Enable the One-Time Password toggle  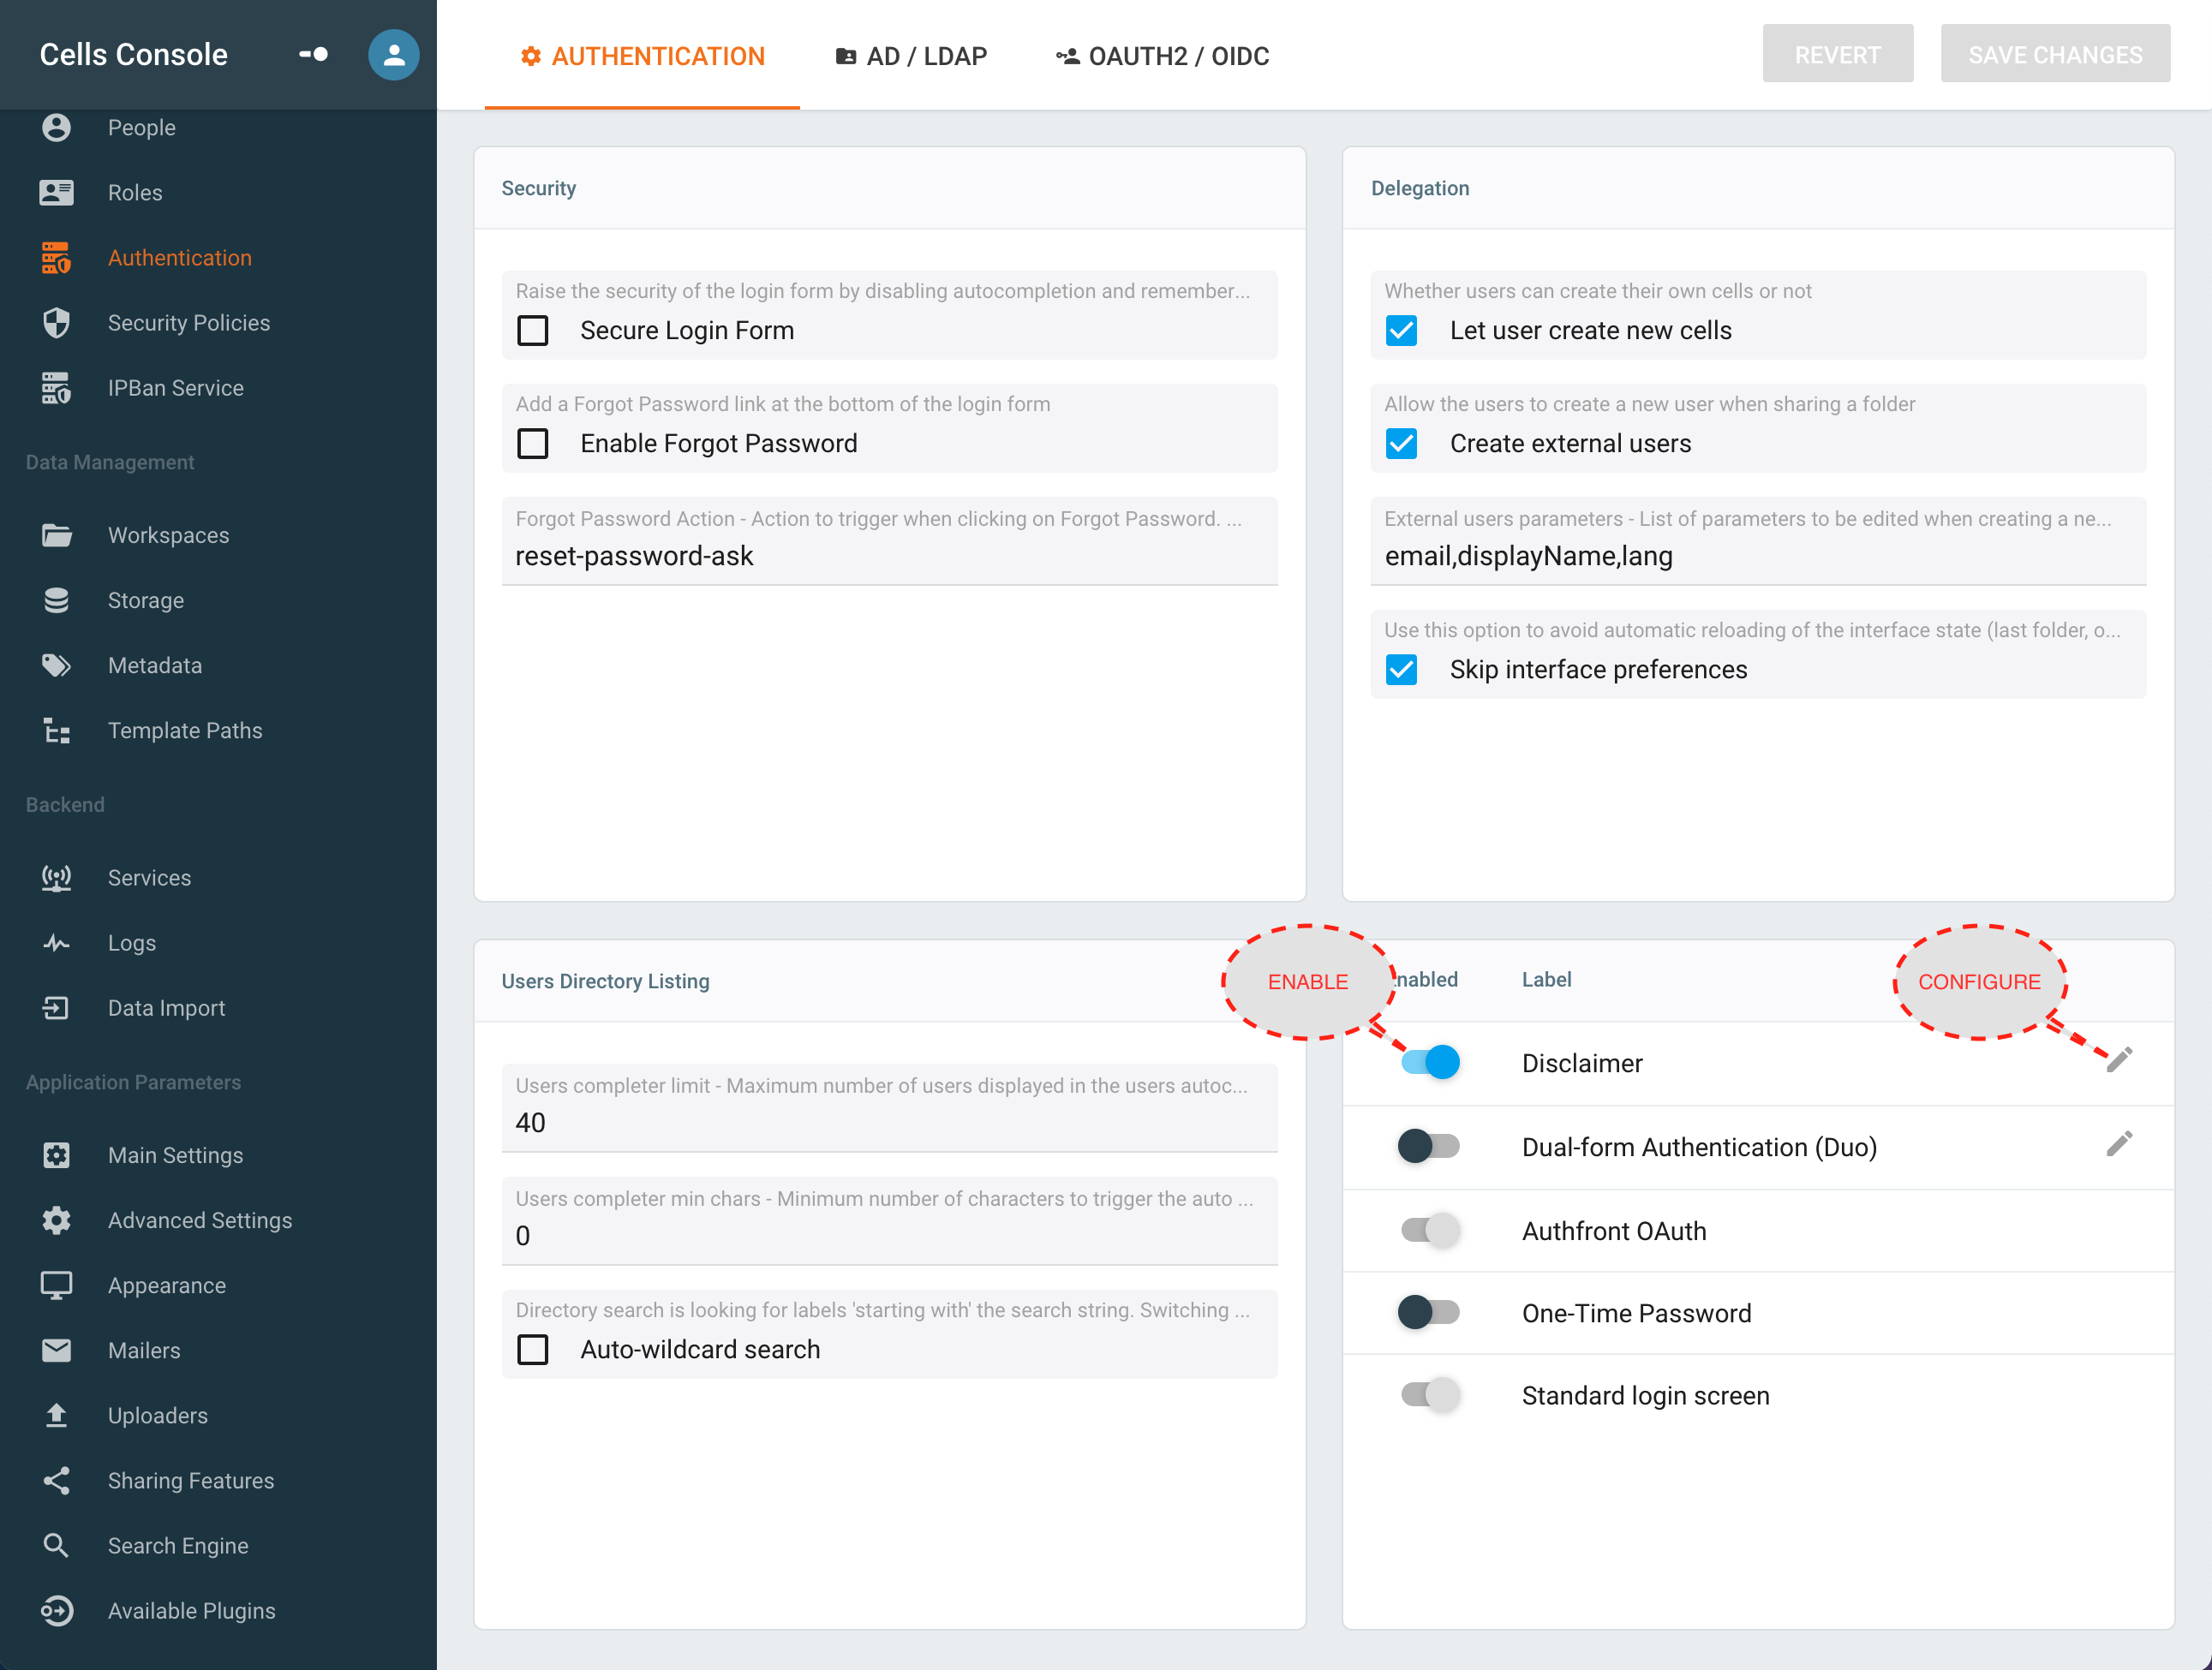[1429, 1311]
